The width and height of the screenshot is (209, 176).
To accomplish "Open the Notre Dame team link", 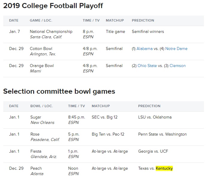I will (176, 48).
